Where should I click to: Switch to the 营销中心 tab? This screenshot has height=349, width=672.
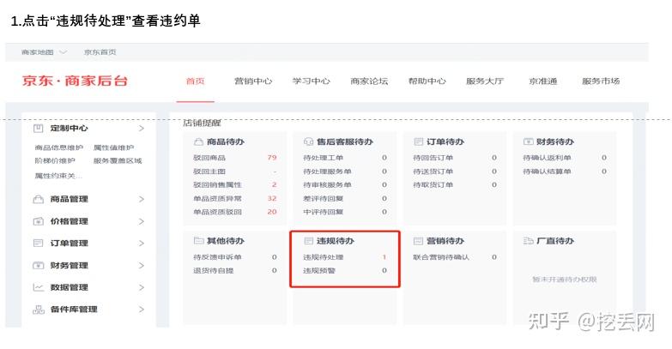[253, 81]
